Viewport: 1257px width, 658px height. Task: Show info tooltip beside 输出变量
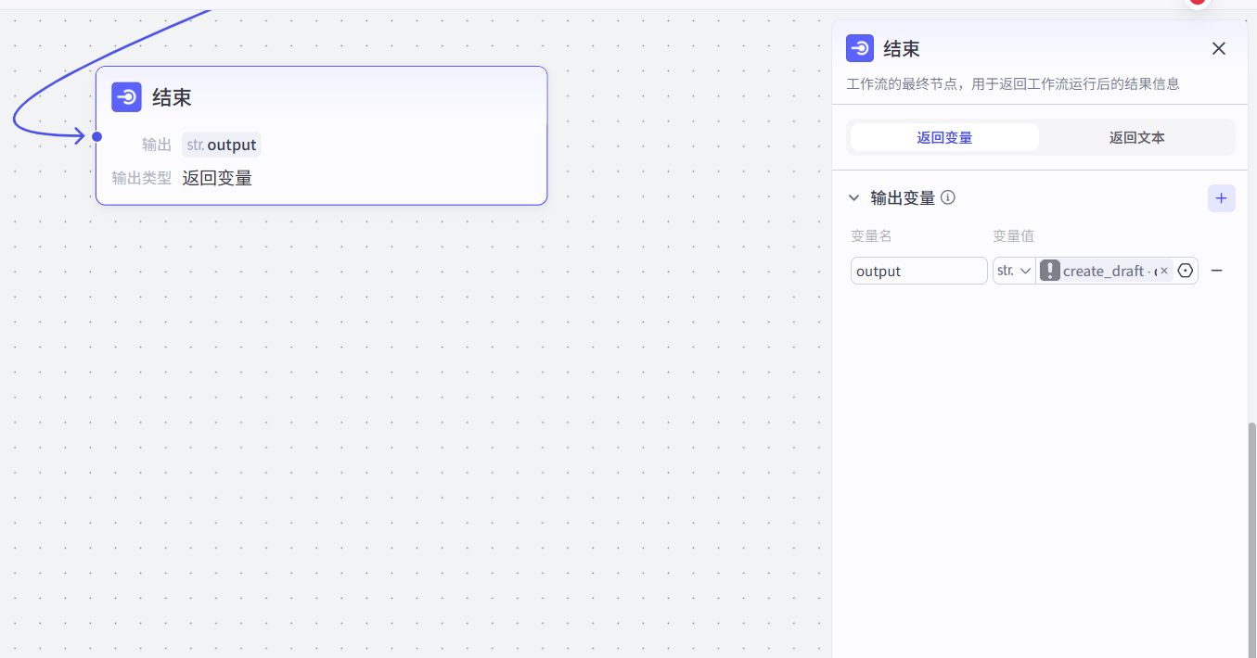(948, 197)
